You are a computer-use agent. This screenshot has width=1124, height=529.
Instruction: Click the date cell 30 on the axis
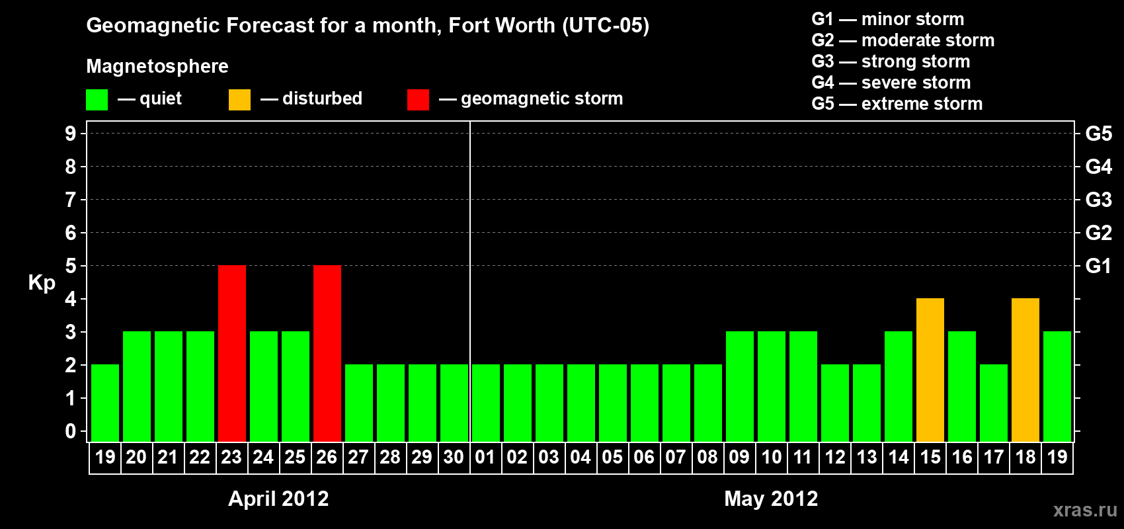[454, 458]
